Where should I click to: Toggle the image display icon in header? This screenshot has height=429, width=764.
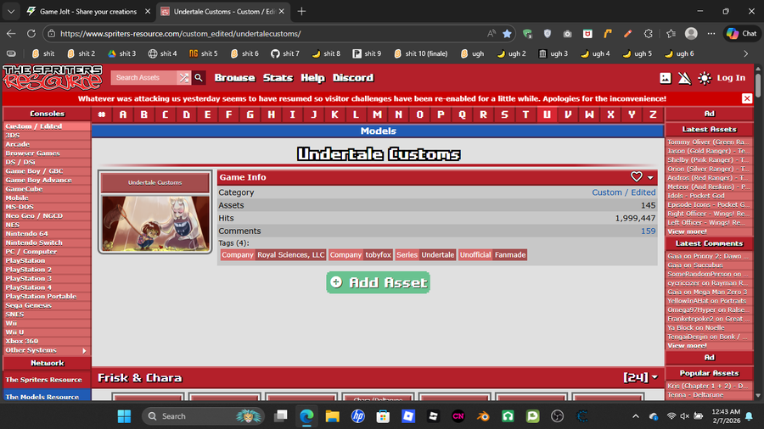(665, 78)
